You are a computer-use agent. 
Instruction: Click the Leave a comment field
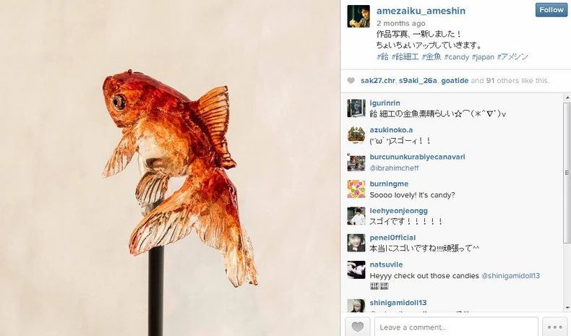[456, 327]
